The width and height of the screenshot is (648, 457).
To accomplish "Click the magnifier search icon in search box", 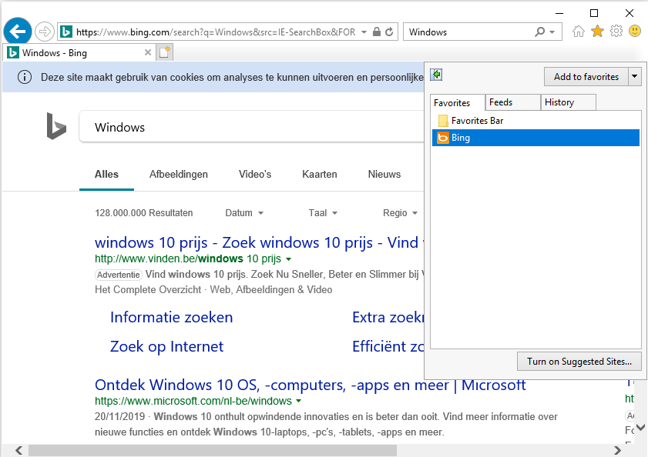I will [x=539, y=32].
